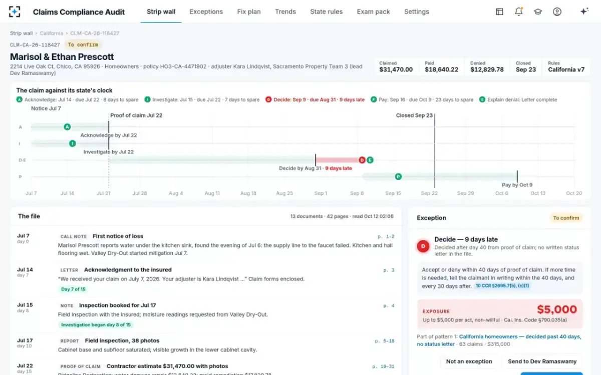Open the Fix plan tab

[x=249, y=11]
